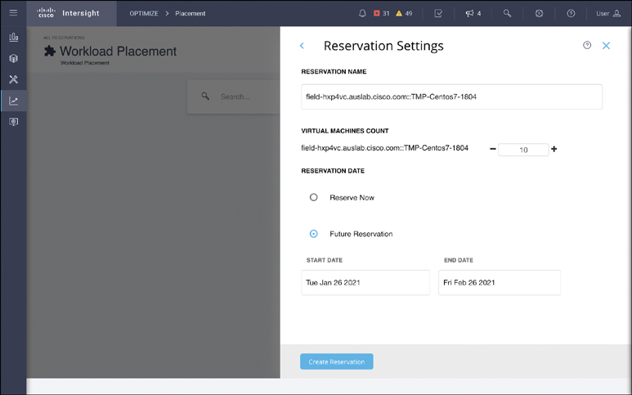The height and width of the screenshot is (395, 632).
Task: Open the User account menu
Action: pyautogui.click(x=608, y=13)
